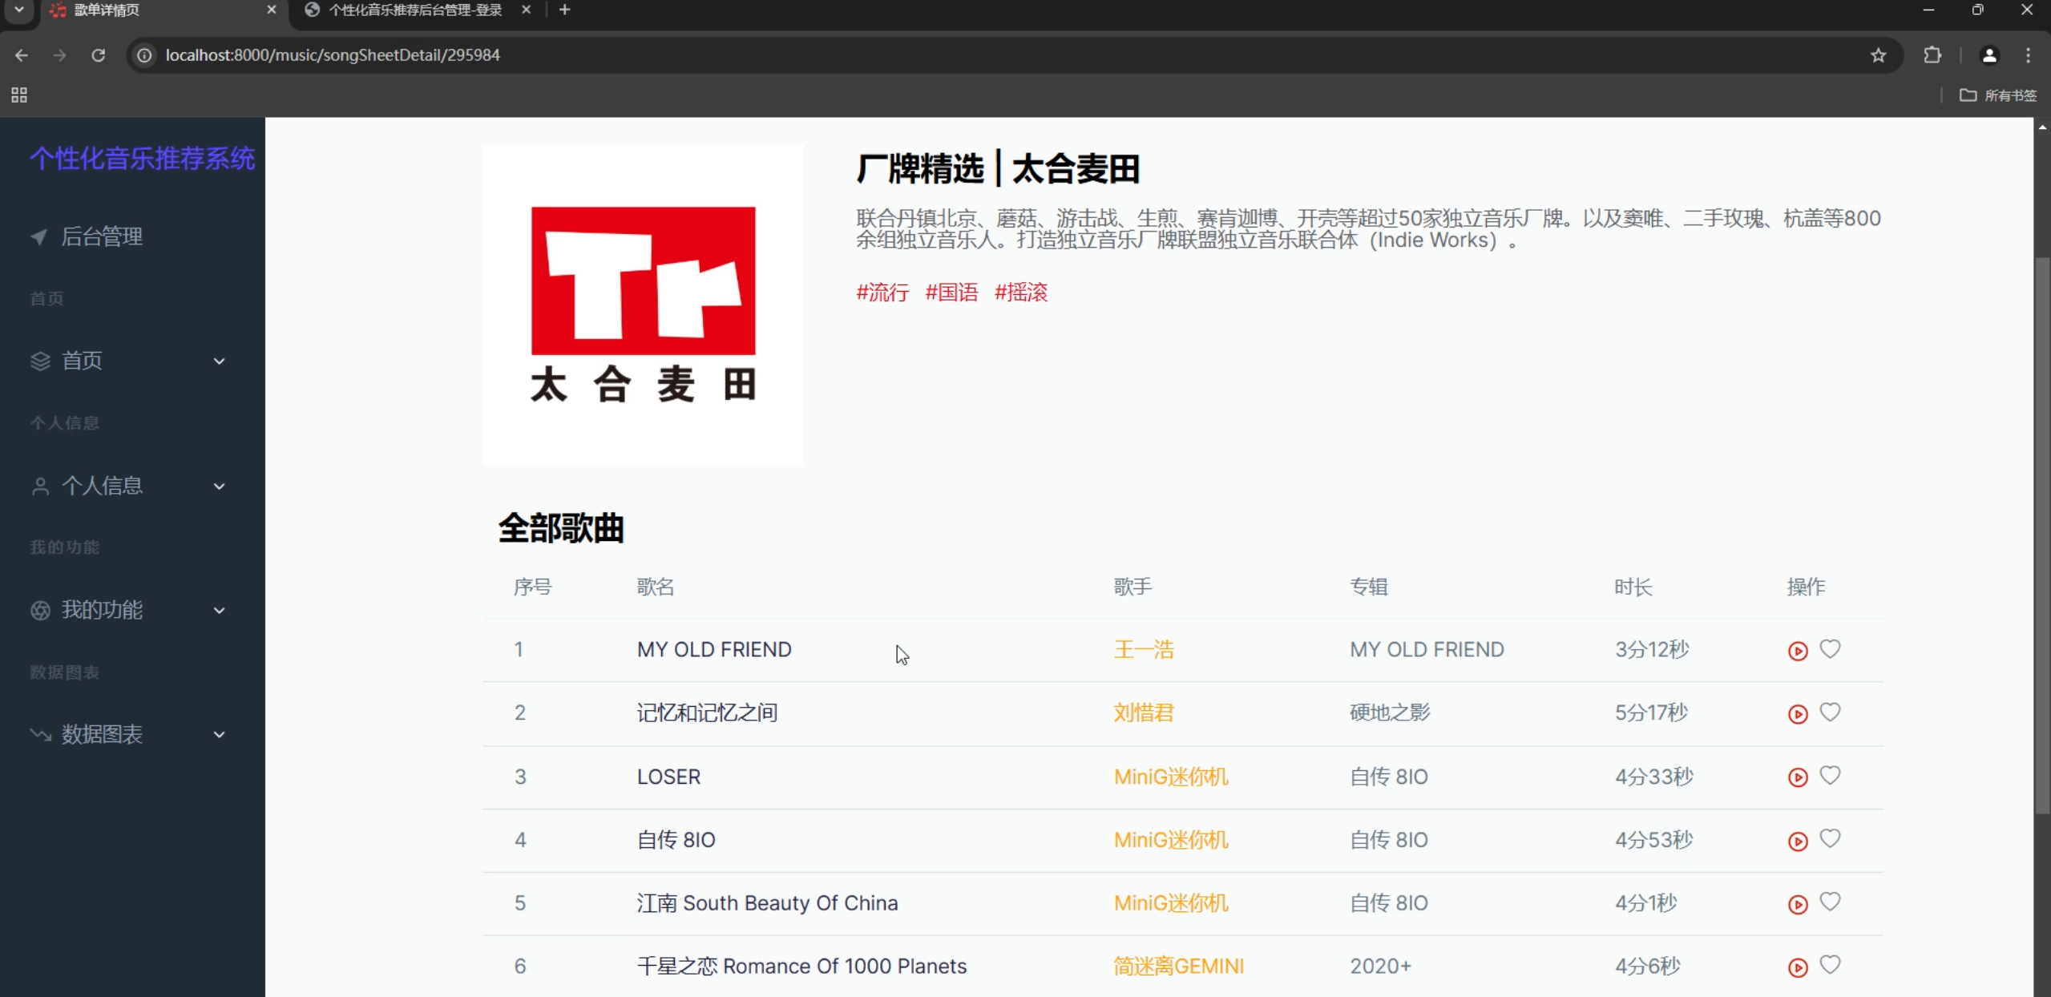
Task: Open 所有书签 bookmarks folder
Action: pos(1998,95)
